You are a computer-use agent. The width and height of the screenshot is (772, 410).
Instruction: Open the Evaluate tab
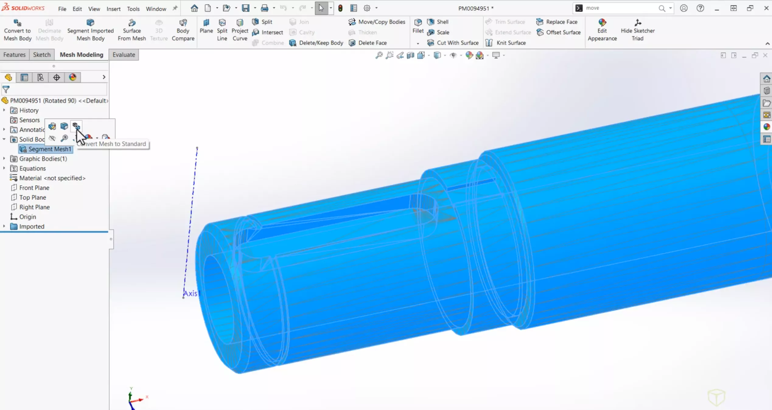click(124, 54)
